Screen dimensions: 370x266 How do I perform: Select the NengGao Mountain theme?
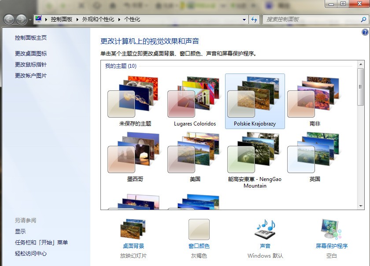(255, 160)
